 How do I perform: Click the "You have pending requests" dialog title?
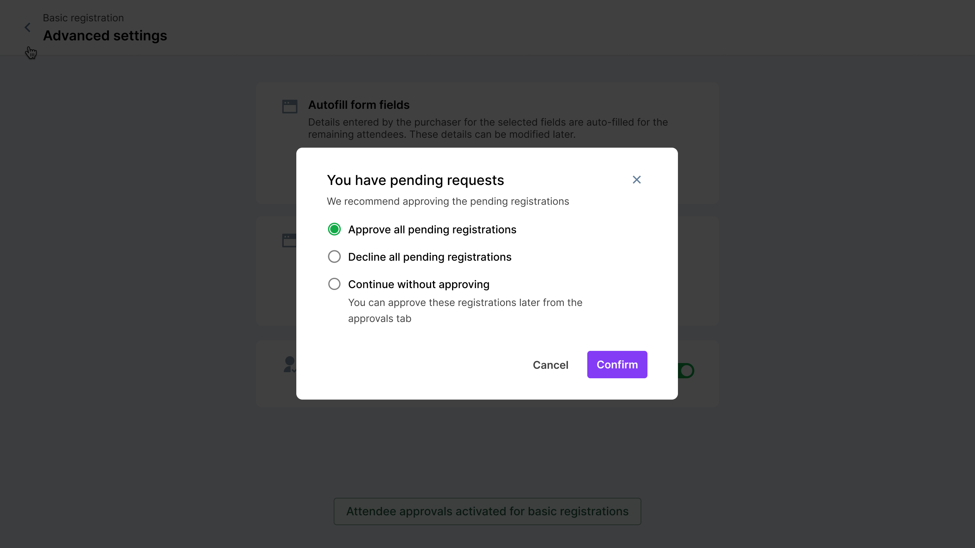[x=415, y=180]
